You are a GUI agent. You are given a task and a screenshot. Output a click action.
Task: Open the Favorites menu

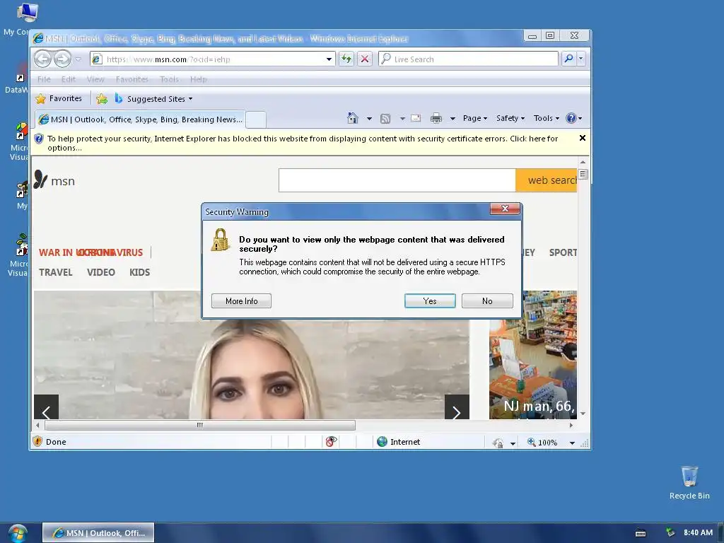(132, 79)
